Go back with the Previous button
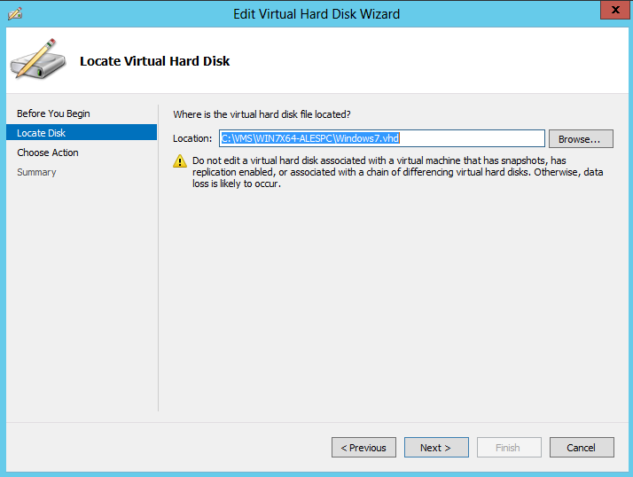Screen dimensions: 633x477 [x=363, y=448]
